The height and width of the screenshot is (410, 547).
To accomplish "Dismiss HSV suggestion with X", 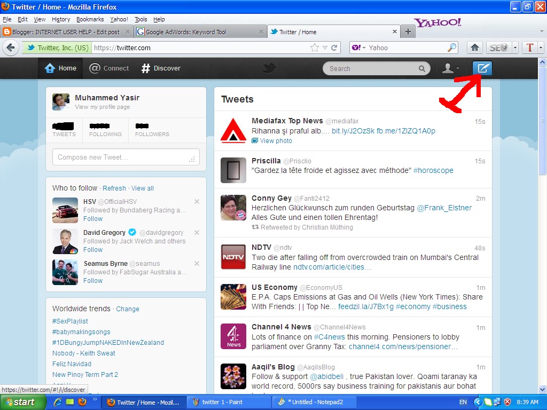I will (197, 201).
